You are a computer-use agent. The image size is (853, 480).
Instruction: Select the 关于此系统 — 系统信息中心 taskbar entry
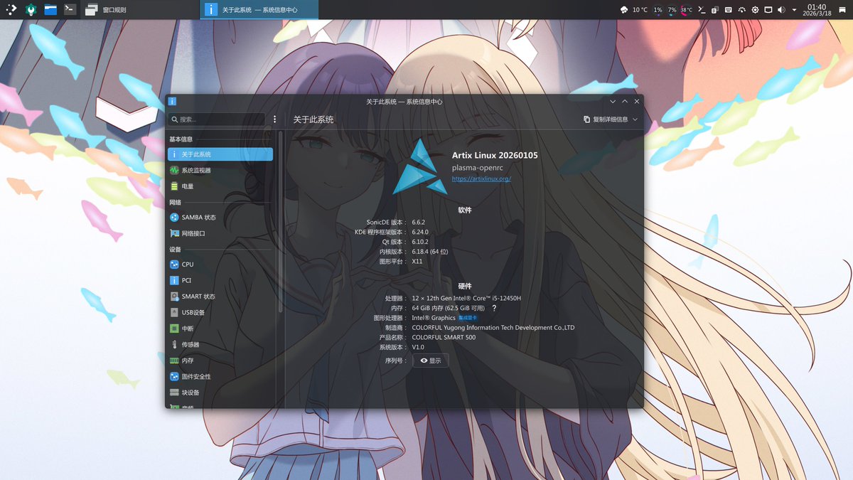coord(259,10)
